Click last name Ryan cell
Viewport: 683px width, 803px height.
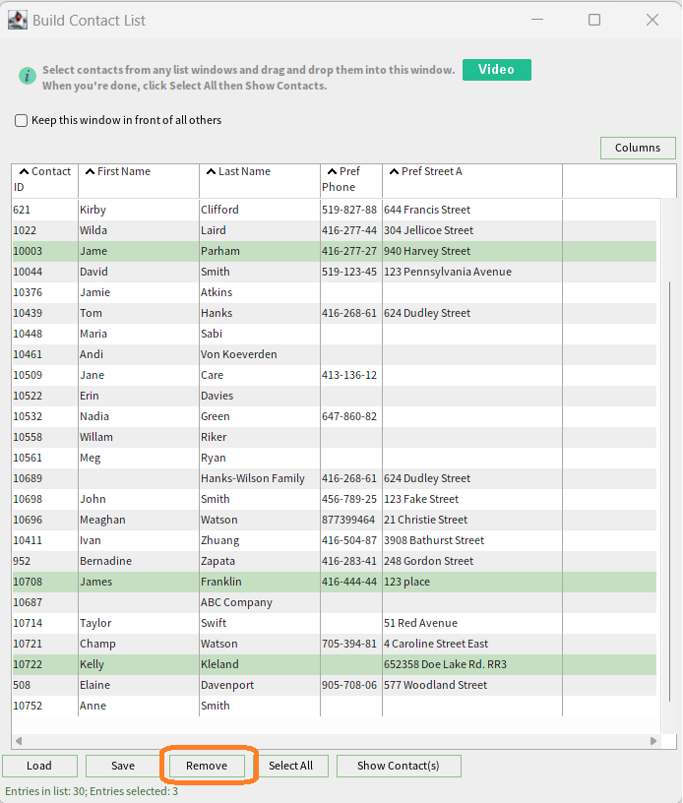(x=260, y=458)
